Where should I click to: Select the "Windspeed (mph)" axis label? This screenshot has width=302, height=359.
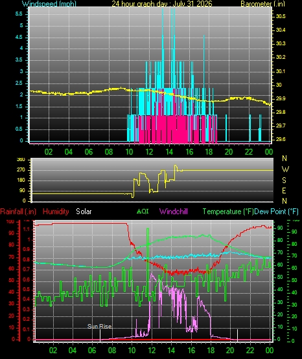click(49, 4)
